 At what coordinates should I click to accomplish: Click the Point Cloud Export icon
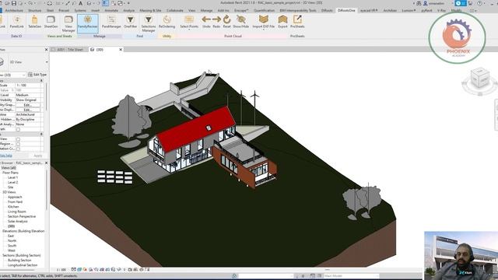[282, 22]
